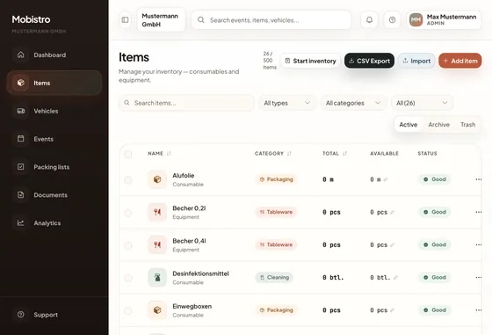This screenshot has height=335, width=492.
Task: Toggle the sidebar collapse icon
Action: [x=125, y=19]
